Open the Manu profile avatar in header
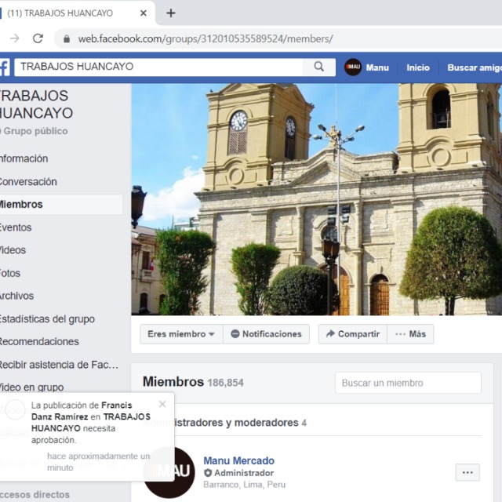Image resolution: width=502 pixels, height=502 pixels. pyautogui.click(x=353, y=67)
